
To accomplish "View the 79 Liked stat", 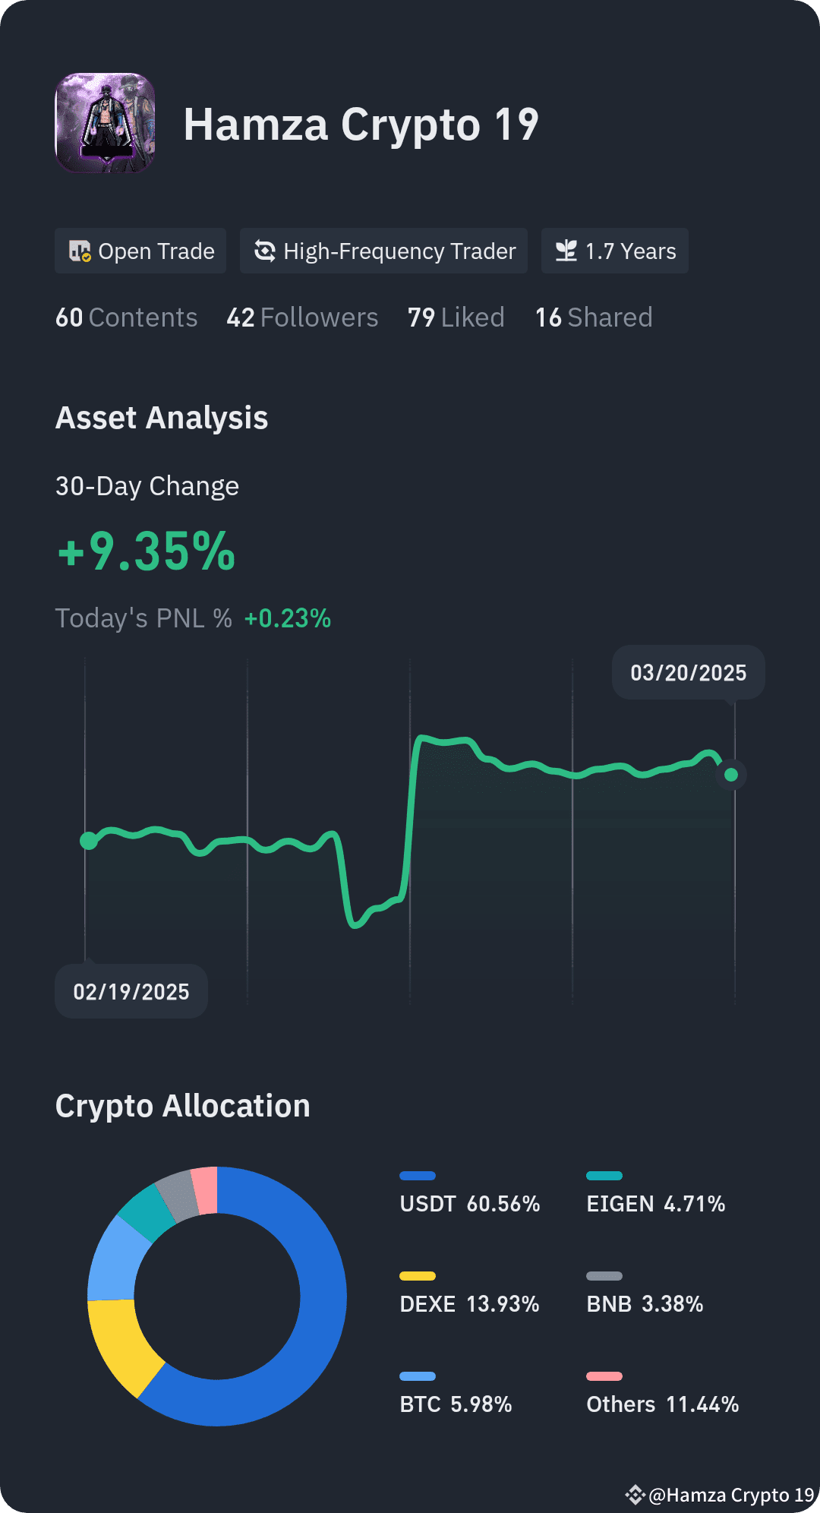I will pyautogui.click(x=456, y=317).
